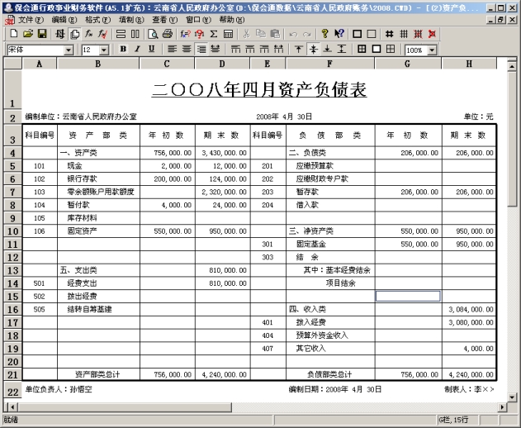
Task: Select row header 10
Action: click(12, 231)
